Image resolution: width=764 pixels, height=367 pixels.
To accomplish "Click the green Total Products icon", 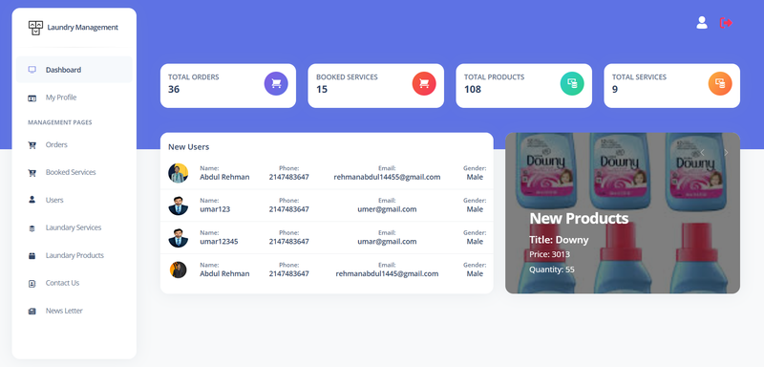I will coord(572,83).
